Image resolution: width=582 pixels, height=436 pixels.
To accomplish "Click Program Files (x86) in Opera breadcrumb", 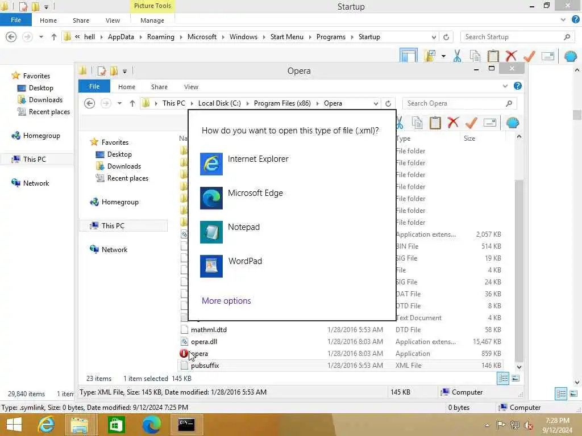I will 282,103.
